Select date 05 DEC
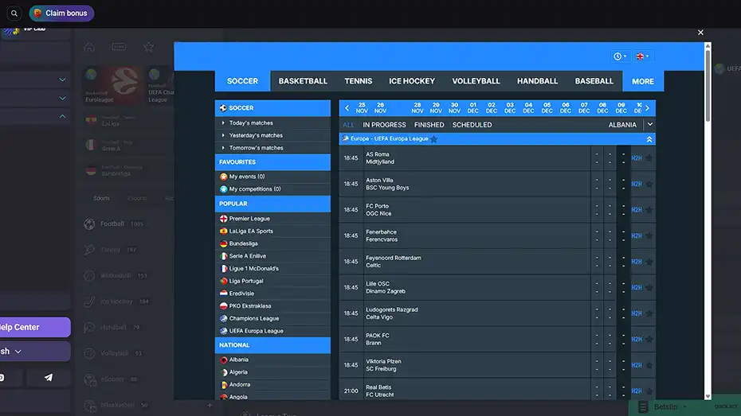Image resolution: width=741 pixels, height=416 pixels. tap(547, 108)
